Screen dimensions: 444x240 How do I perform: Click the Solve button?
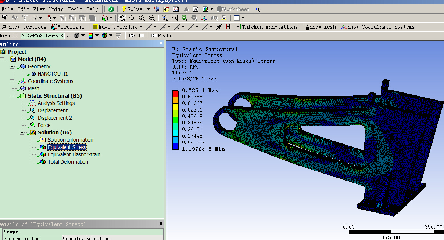coord(132,9)
